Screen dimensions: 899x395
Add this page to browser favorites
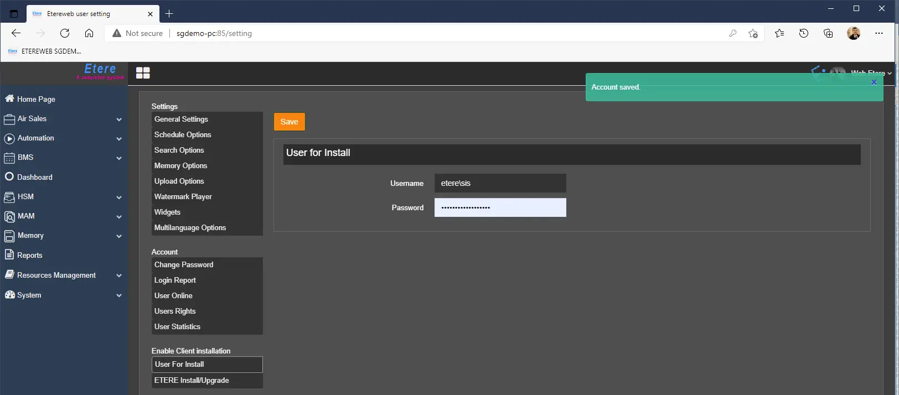click(x=753, y=33)
